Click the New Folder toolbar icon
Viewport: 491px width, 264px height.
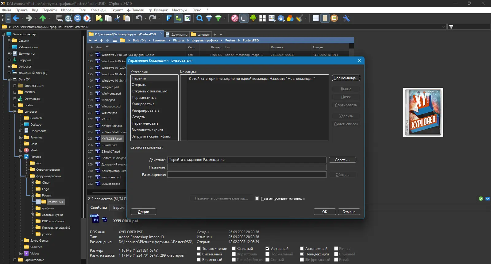(x=99, y=18)
